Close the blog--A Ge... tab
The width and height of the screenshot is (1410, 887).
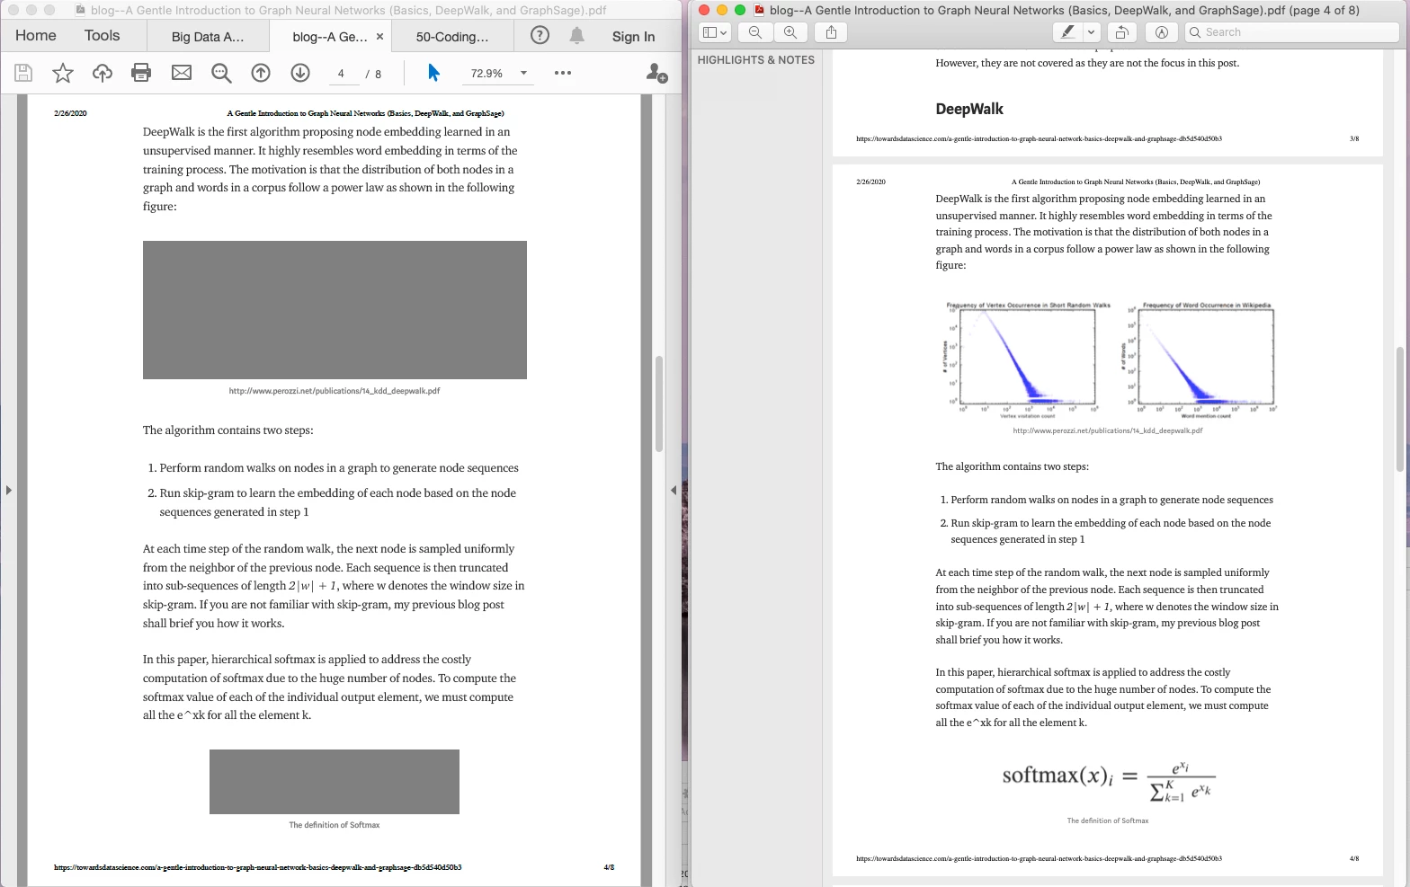379,37
